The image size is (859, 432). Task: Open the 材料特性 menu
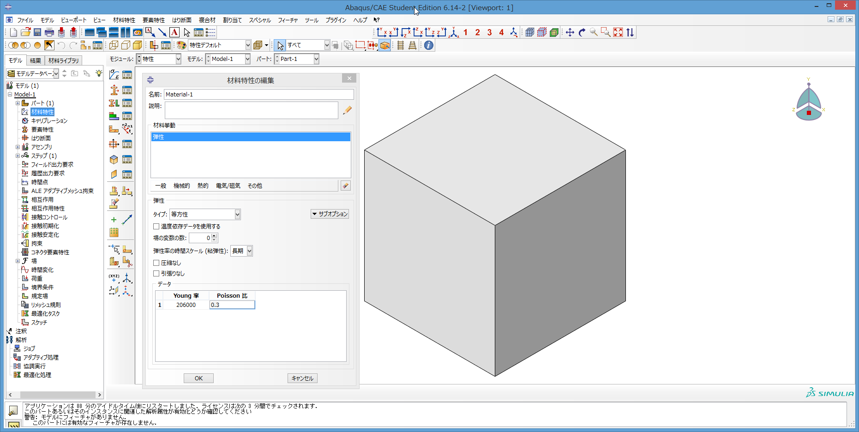click(x=124, y=20)
